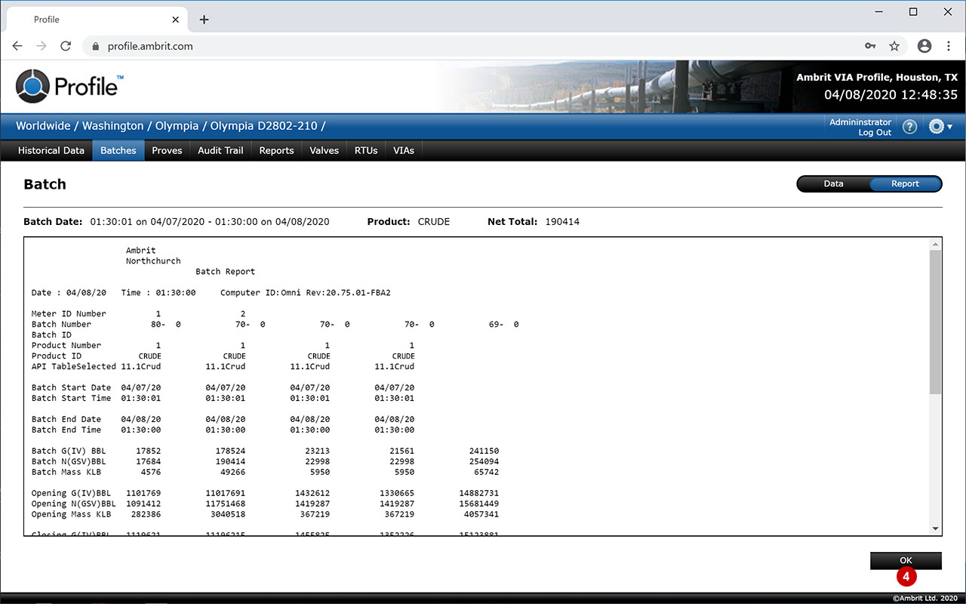Go to the Proves tab

167,150
